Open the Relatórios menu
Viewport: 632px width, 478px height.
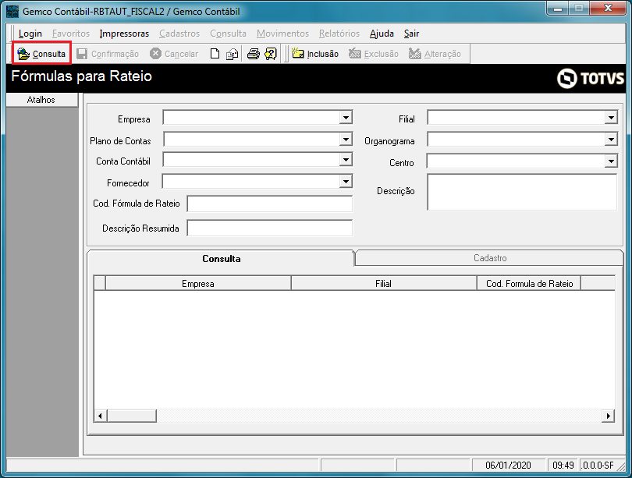339,34
